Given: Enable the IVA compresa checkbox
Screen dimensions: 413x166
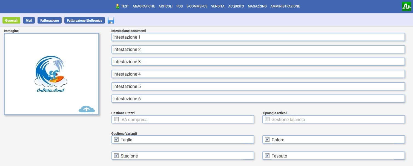Looking at the screenshot, I should [x=116, y=119].
